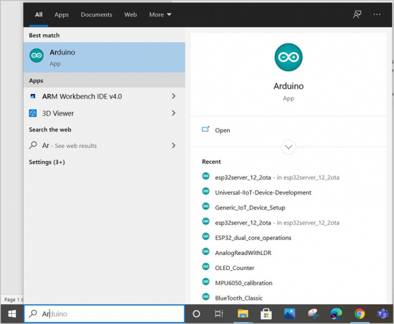Open recent OLED_Counter sketch
Viewport: 394px width, 324px height.
(234, 268)
